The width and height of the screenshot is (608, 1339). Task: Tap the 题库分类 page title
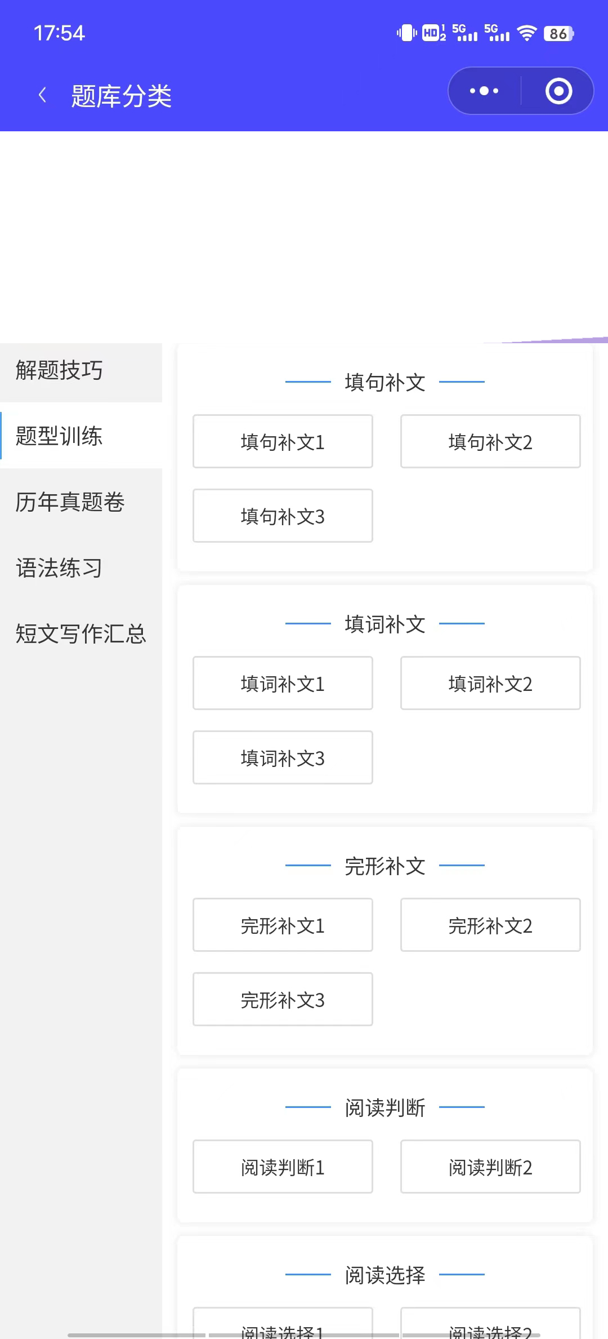click(122, 96)
